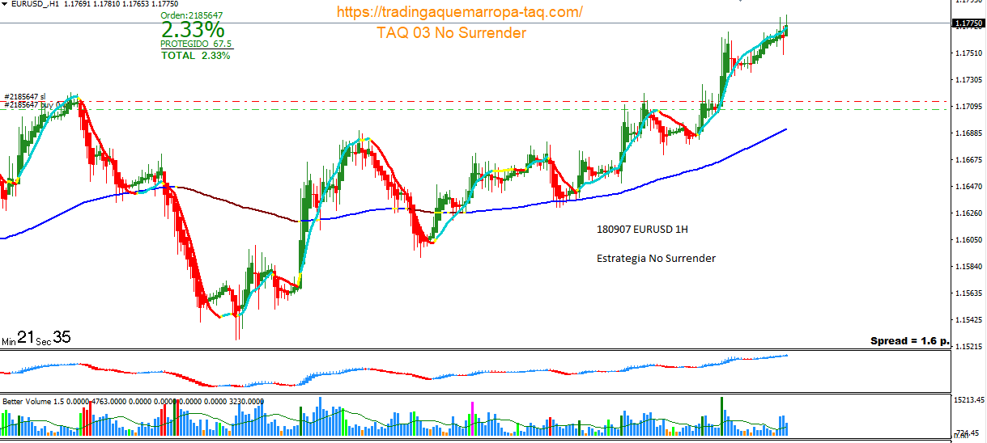987x443 pixels.
Task: Click the chart shift marker at top edge
Action: pos(740,1)
